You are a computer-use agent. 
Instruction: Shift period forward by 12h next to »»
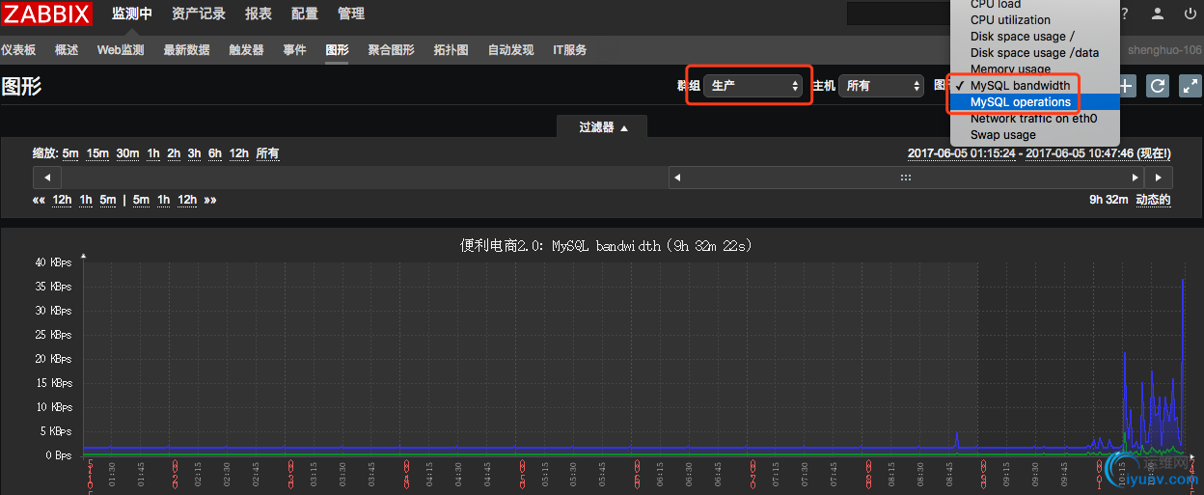(x=187, y=200)
